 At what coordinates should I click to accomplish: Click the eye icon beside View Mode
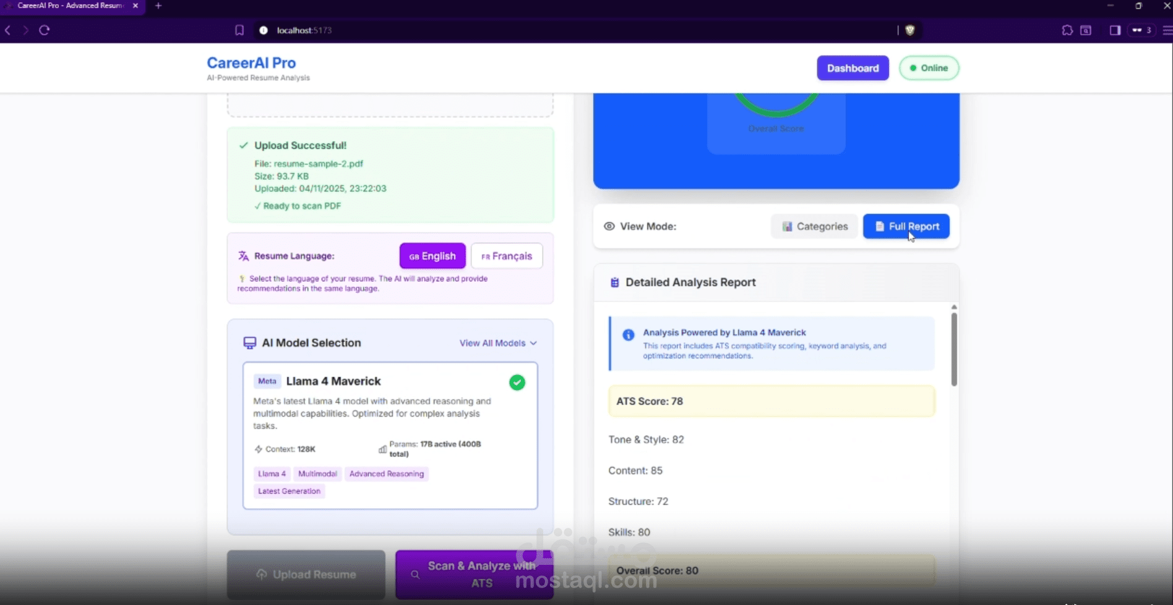[609, 226]
